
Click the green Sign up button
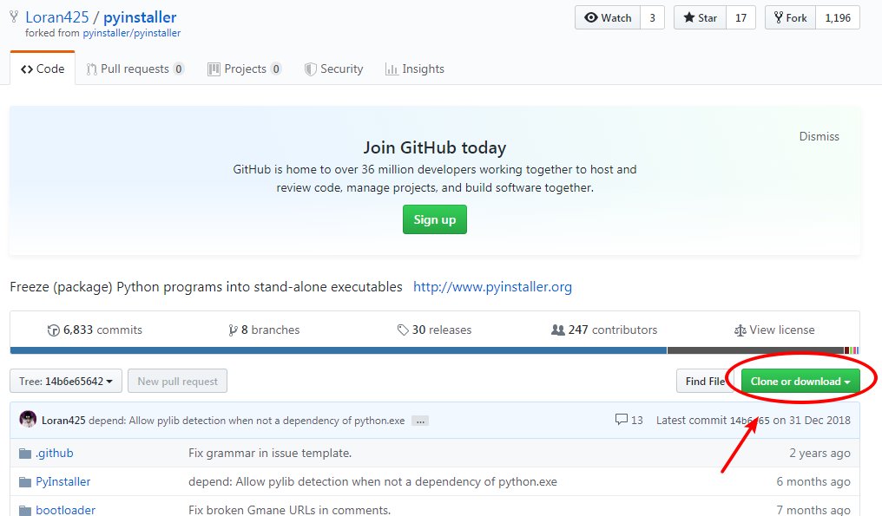(x=435, y=219)
